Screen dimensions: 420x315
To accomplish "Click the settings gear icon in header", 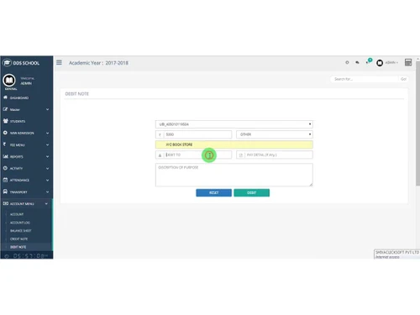I will tap(347, 62).
